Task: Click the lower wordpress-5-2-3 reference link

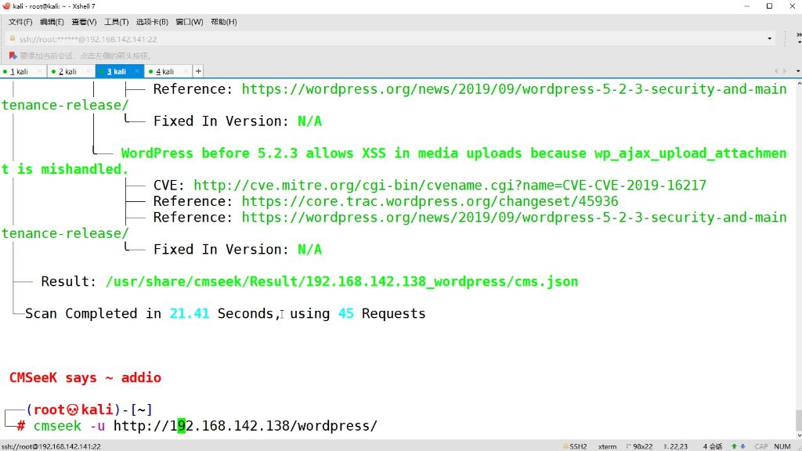Action: (x=514, y=218)
